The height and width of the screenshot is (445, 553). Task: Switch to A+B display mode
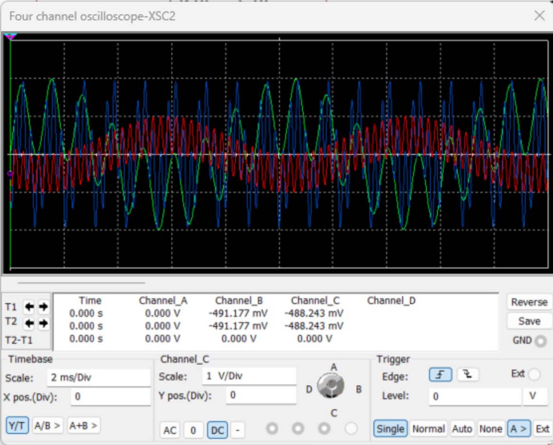84,426
